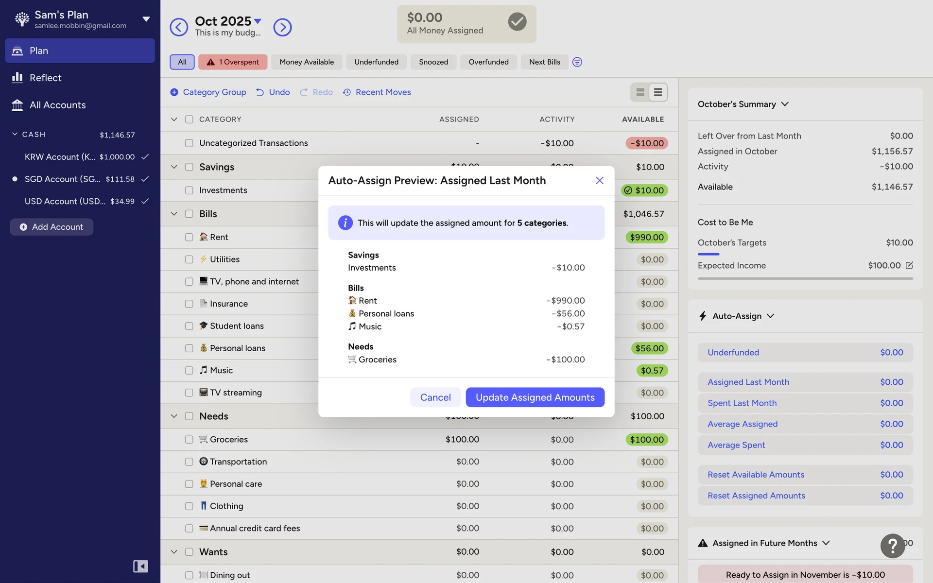Expand the October's Summary chevron

pyautogui.click(x=785, y=104)
